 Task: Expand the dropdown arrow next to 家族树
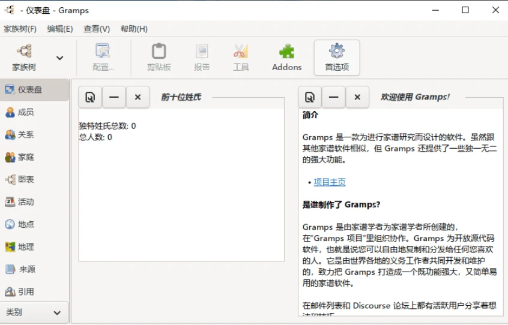tap(59, 58)
